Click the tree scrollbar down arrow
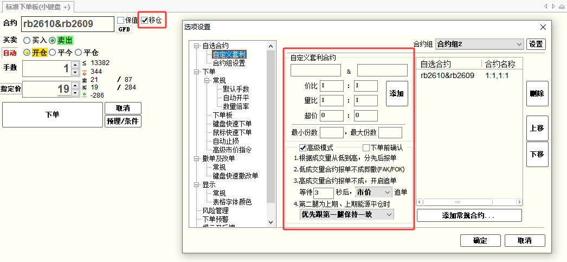This screenshot has width=567, height=262. coord(271,222)
